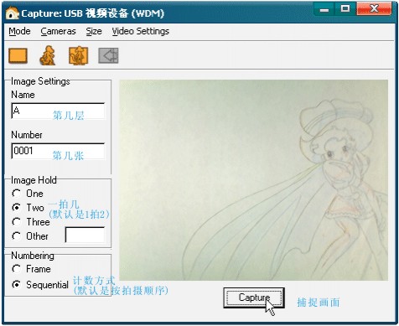
Task: Maximize the Capture window
Action: click(x=345, y=9)
